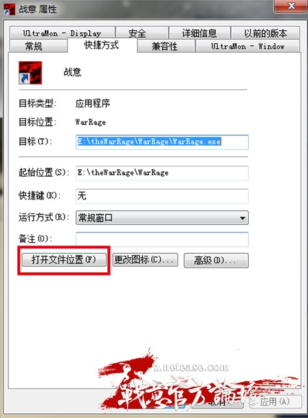Open the 安全 tab

142,33
